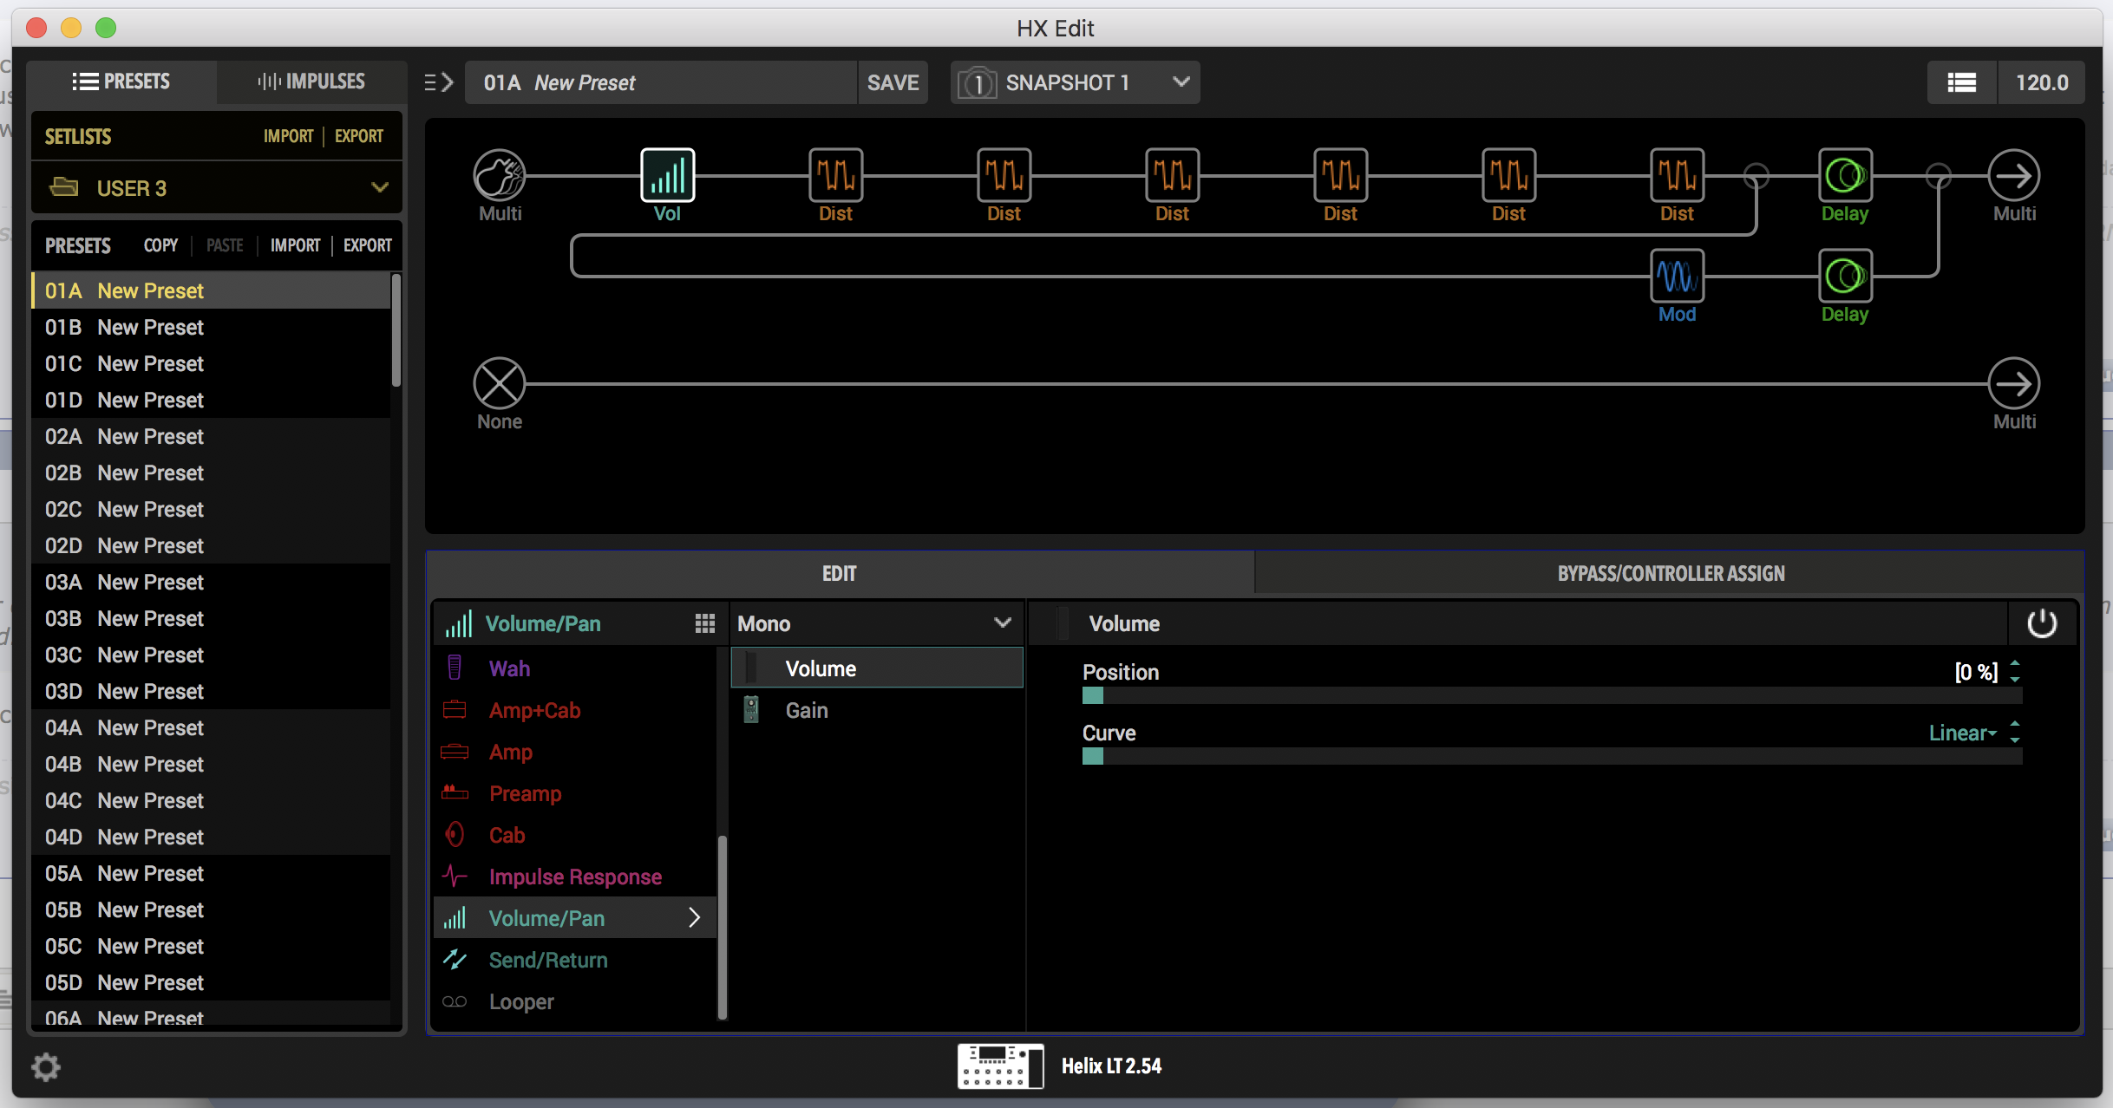Select the Delay block beneath the Mod row's upper Delay
Viewport: 2113px width, 1108px height.
point(1845,276)
